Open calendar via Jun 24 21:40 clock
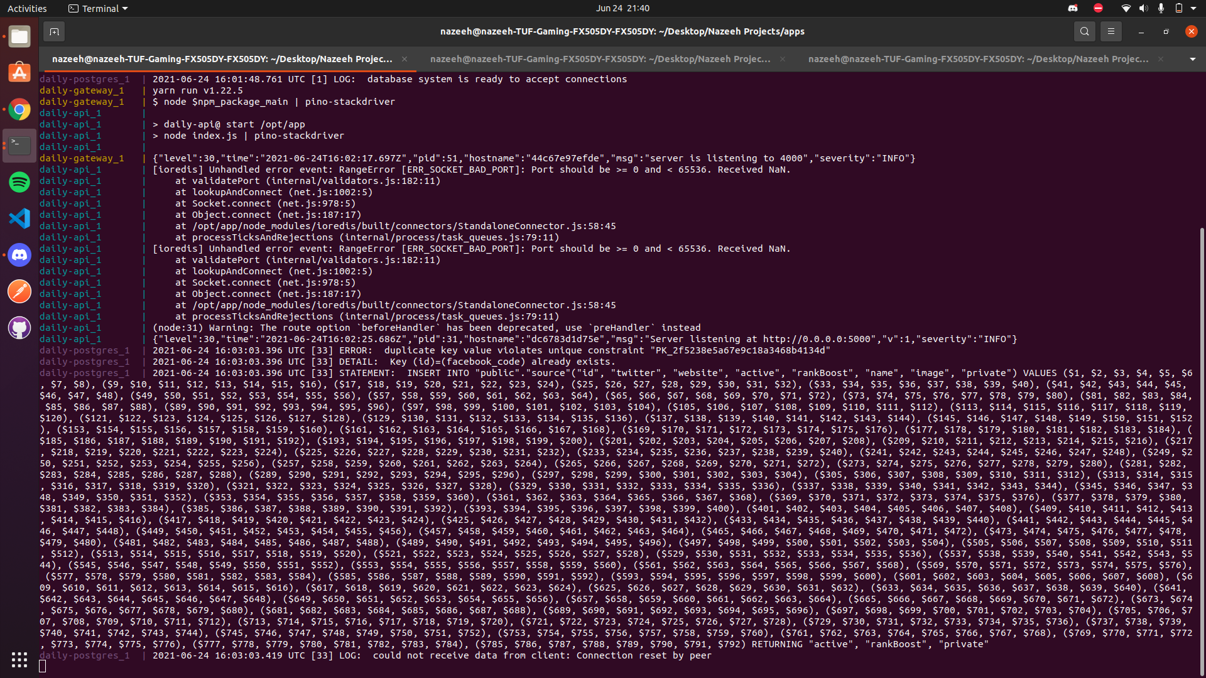This screenshot has width=1206, height=678. [x=622, y=8]
